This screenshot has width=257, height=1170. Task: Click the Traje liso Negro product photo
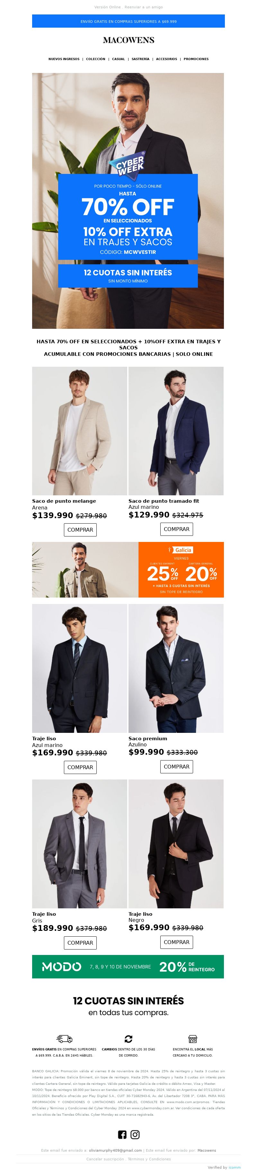tap(176, 844)
